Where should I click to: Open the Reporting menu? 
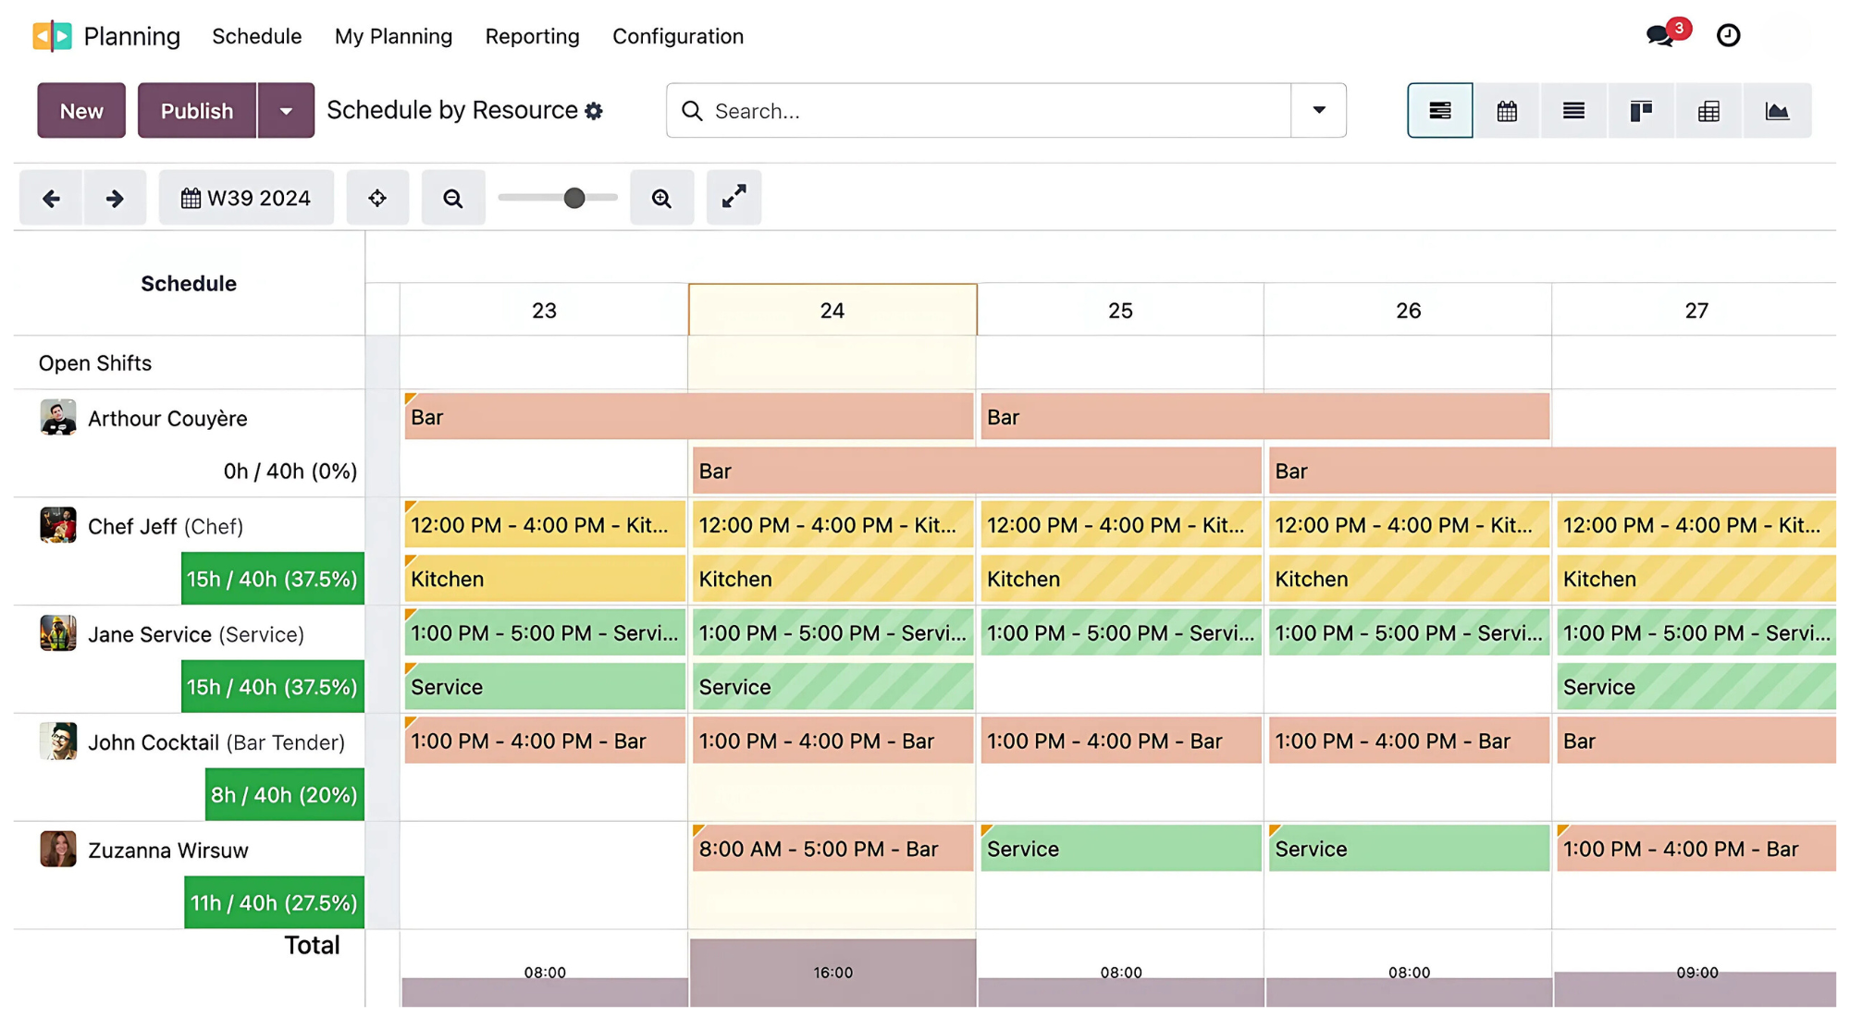[532, 36]
